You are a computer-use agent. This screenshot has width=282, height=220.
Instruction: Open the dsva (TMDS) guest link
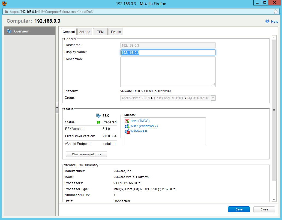pos(140,121)
